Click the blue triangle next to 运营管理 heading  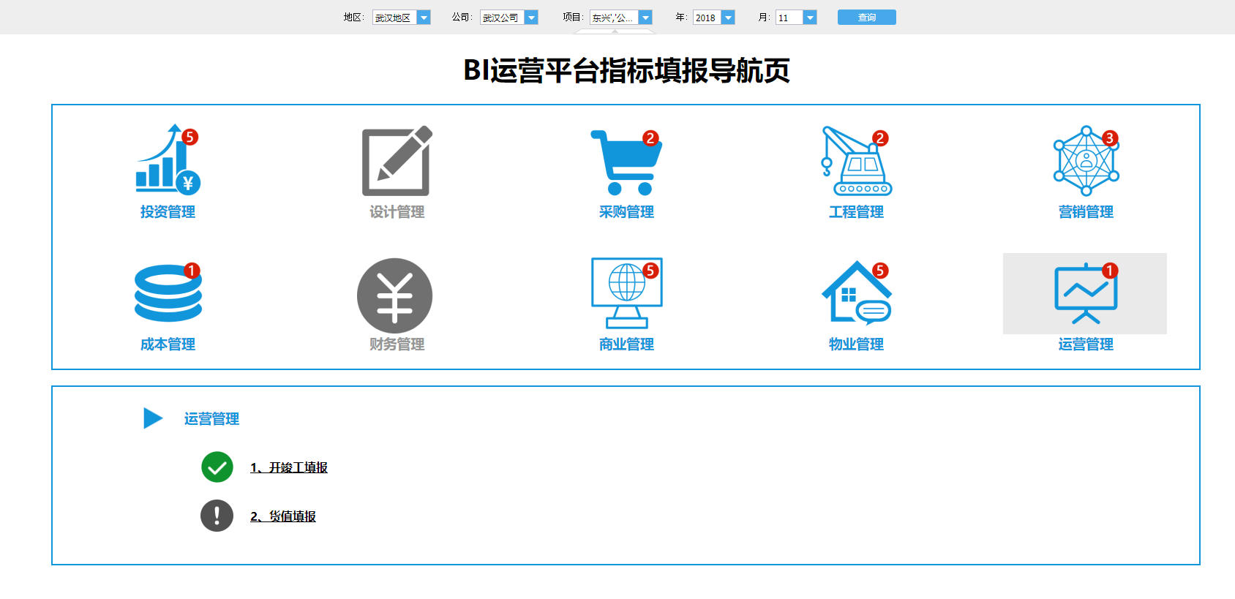[153, 418]
